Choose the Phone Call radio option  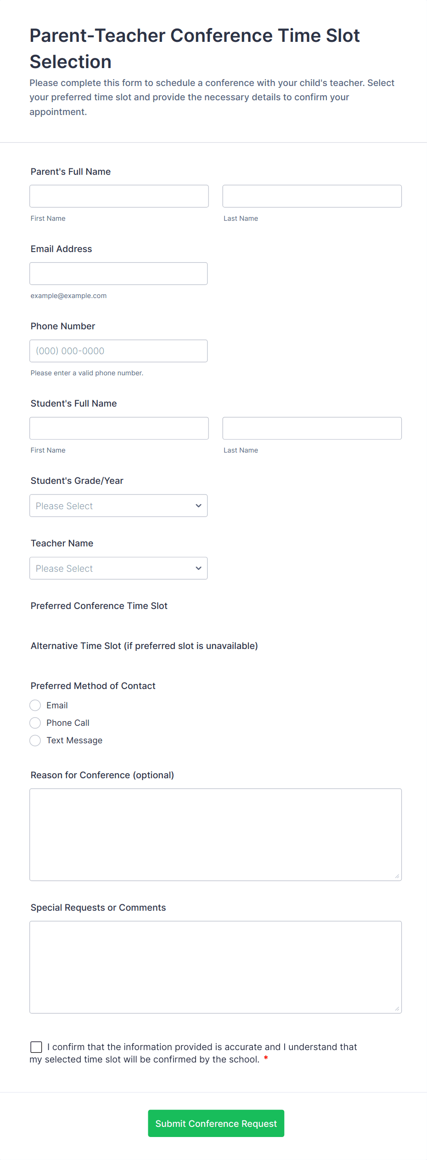pos(35,723)
